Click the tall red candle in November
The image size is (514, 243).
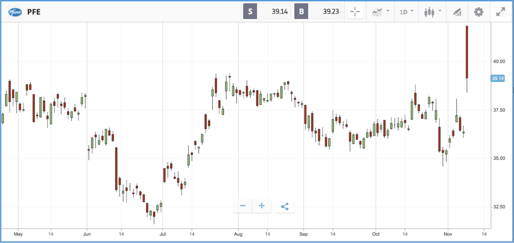point(467,52)
